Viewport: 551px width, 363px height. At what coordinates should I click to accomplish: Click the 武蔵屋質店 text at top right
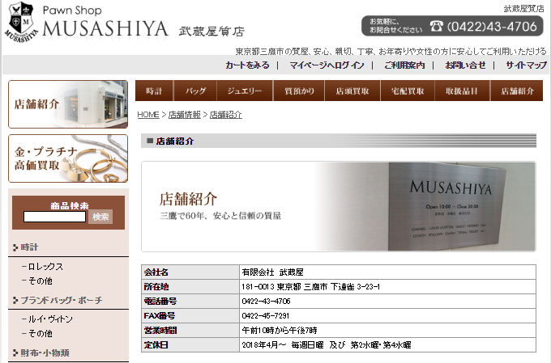click(x=523, y=9)
